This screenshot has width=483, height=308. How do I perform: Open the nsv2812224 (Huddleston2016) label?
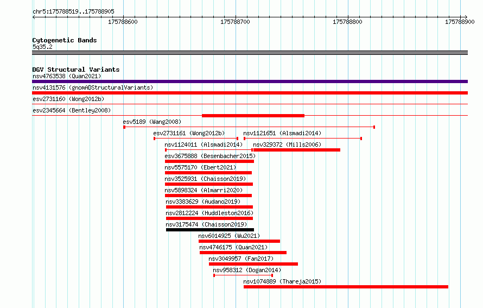pyautogui.click(x=209, y=213)
